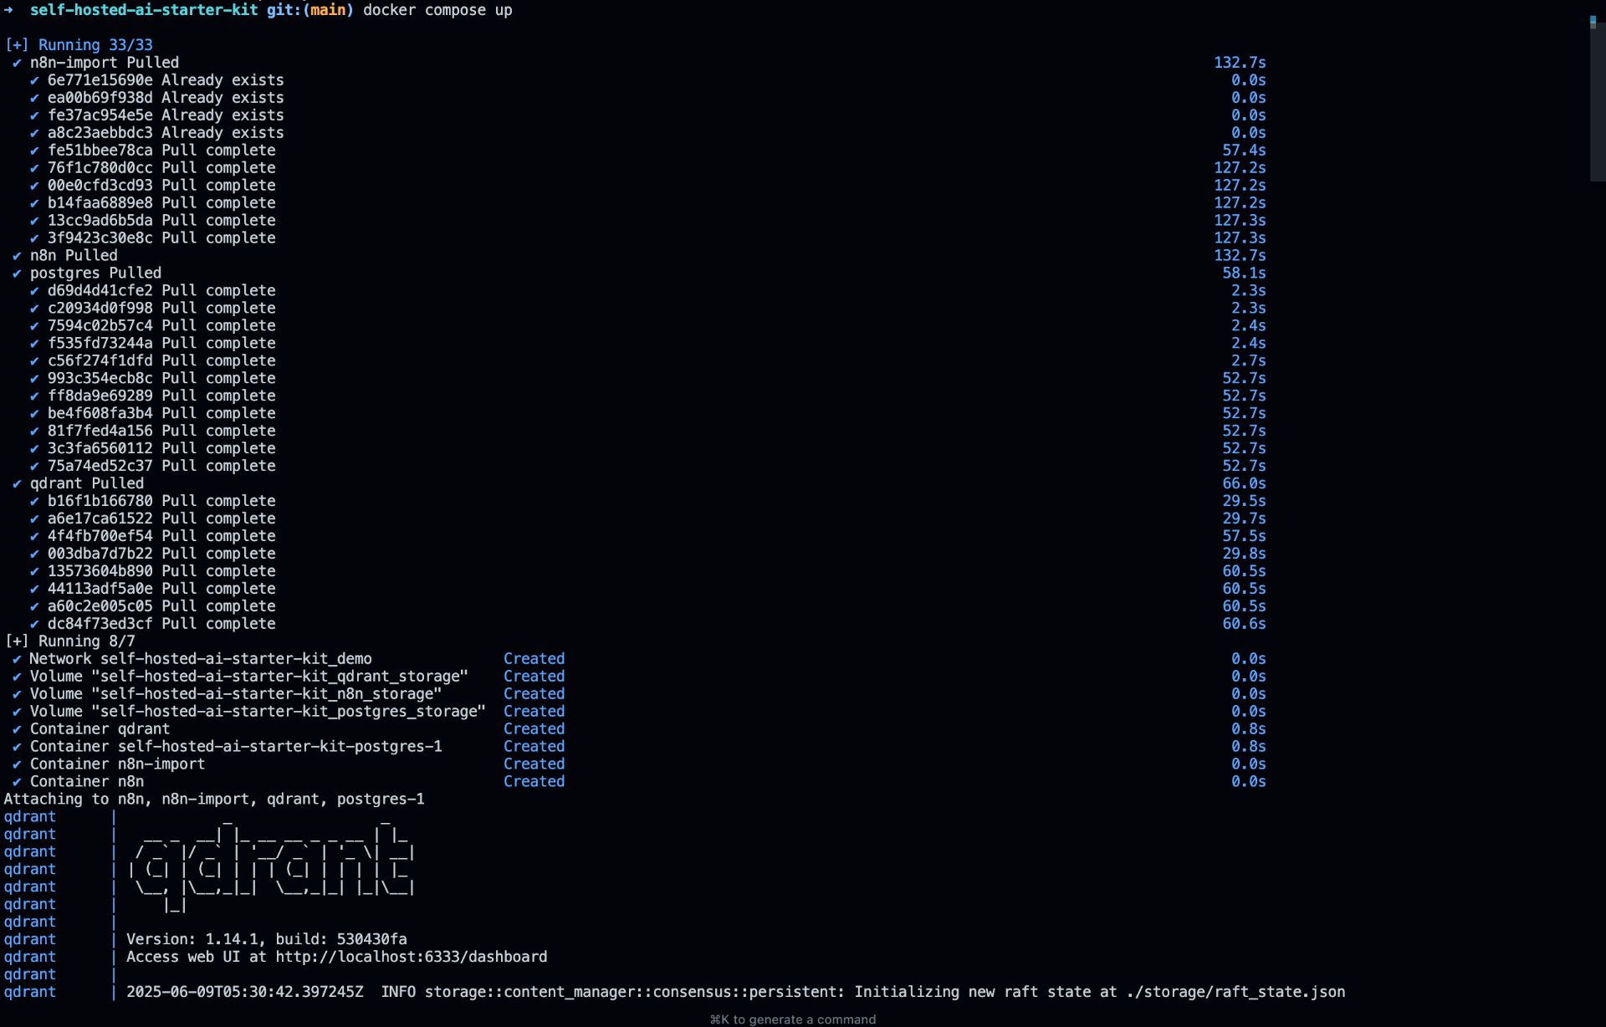Screen dimensions: 1606x1027
Task: Click 'Container self-hosted-ai-starter-kit-postgres-1' line
Action: point(236,748)
